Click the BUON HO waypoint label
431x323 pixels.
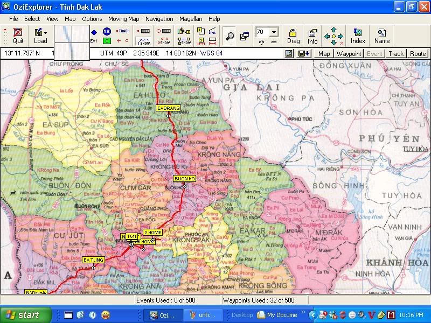pos(185,179)
